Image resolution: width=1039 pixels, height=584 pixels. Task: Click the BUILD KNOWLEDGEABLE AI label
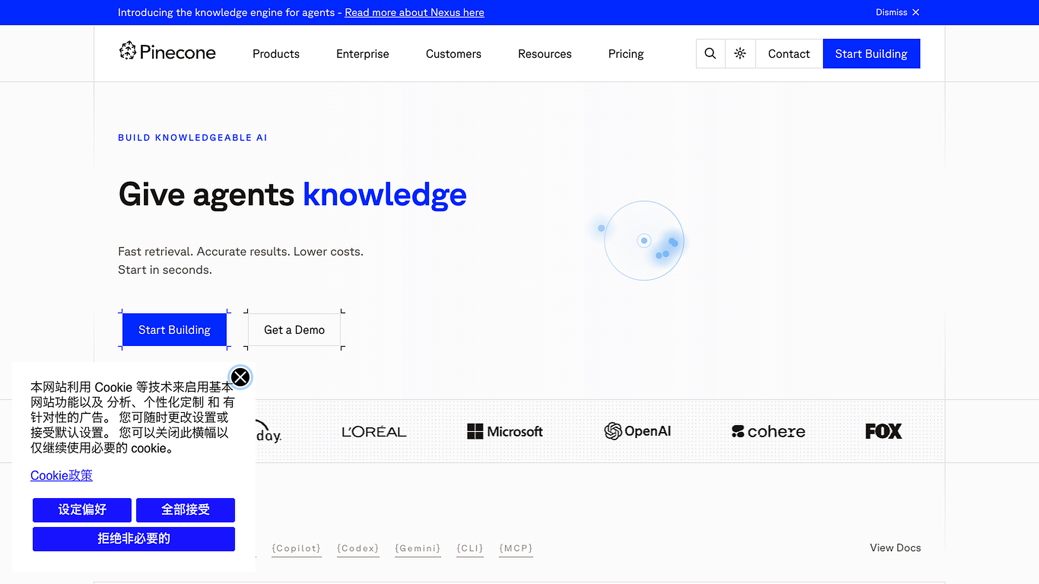[x=192, y=138]
